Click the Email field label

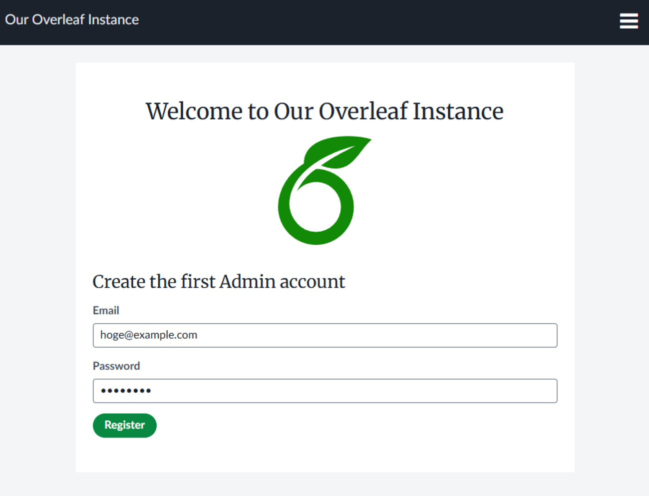click(106, 311)
